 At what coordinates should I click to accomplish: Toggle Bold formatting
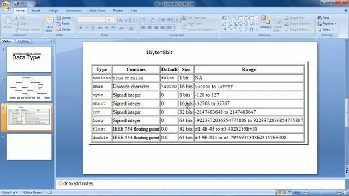pos(81,28)
